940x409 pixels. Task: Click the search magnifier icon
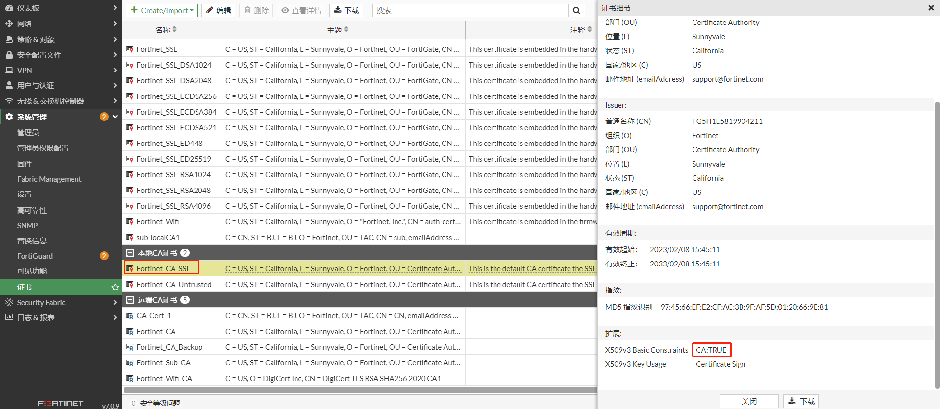point(576,11)
